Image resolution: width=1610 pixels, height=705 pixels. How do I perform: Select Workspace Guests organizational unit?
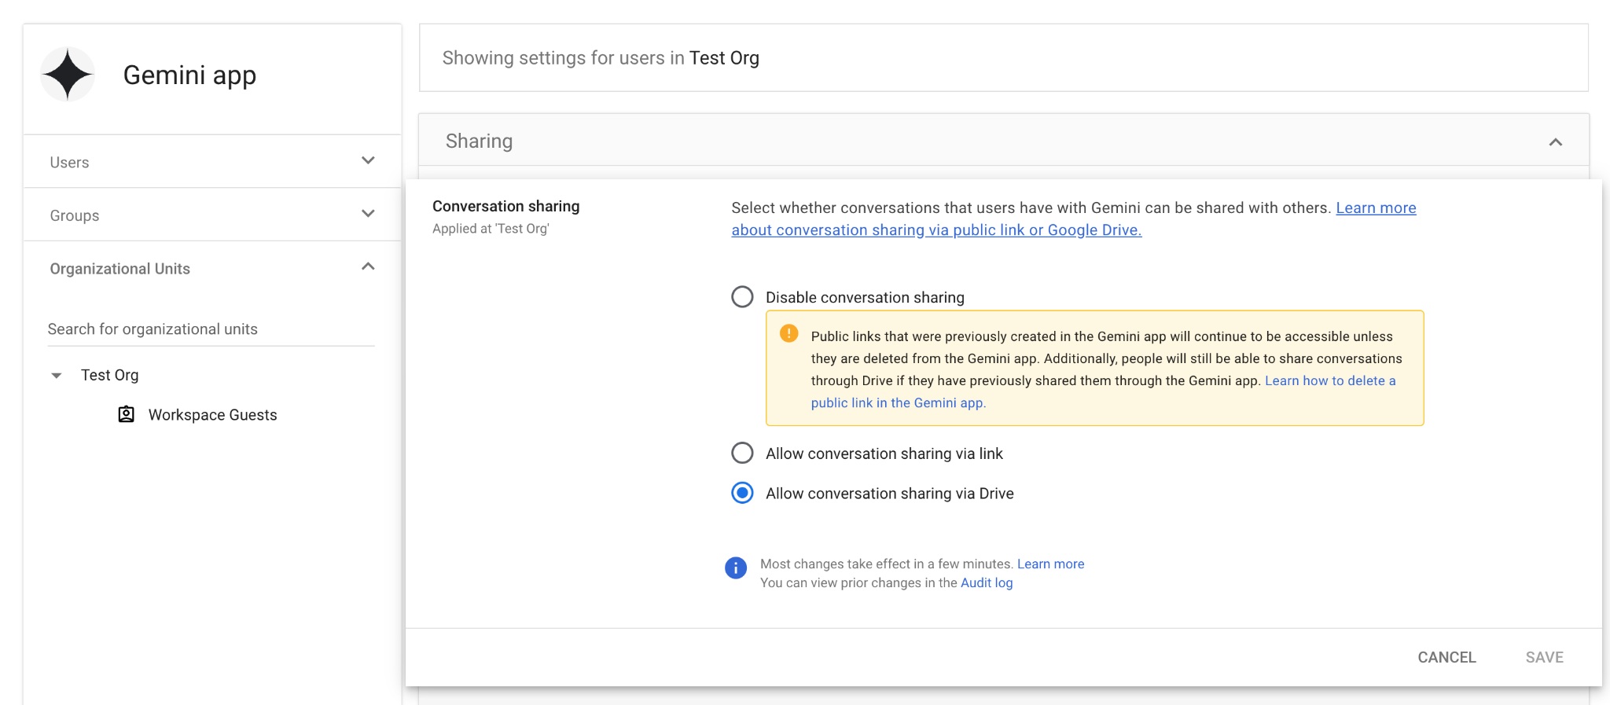pyautogui.click(x=213, y=414)
